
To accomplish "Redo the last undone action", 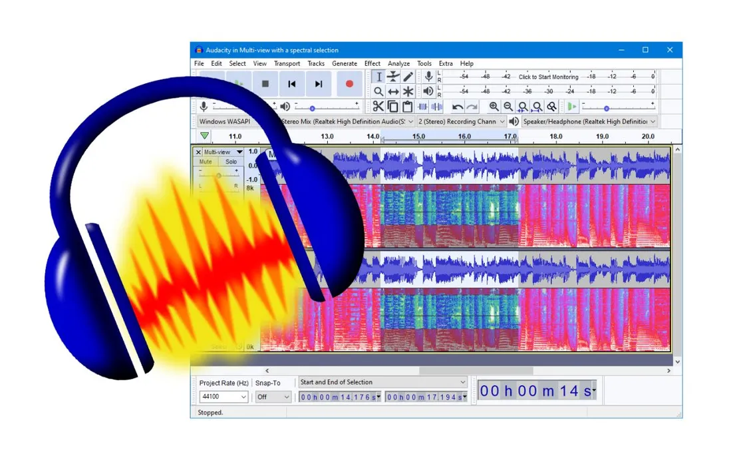I will (x=472, y=107).
